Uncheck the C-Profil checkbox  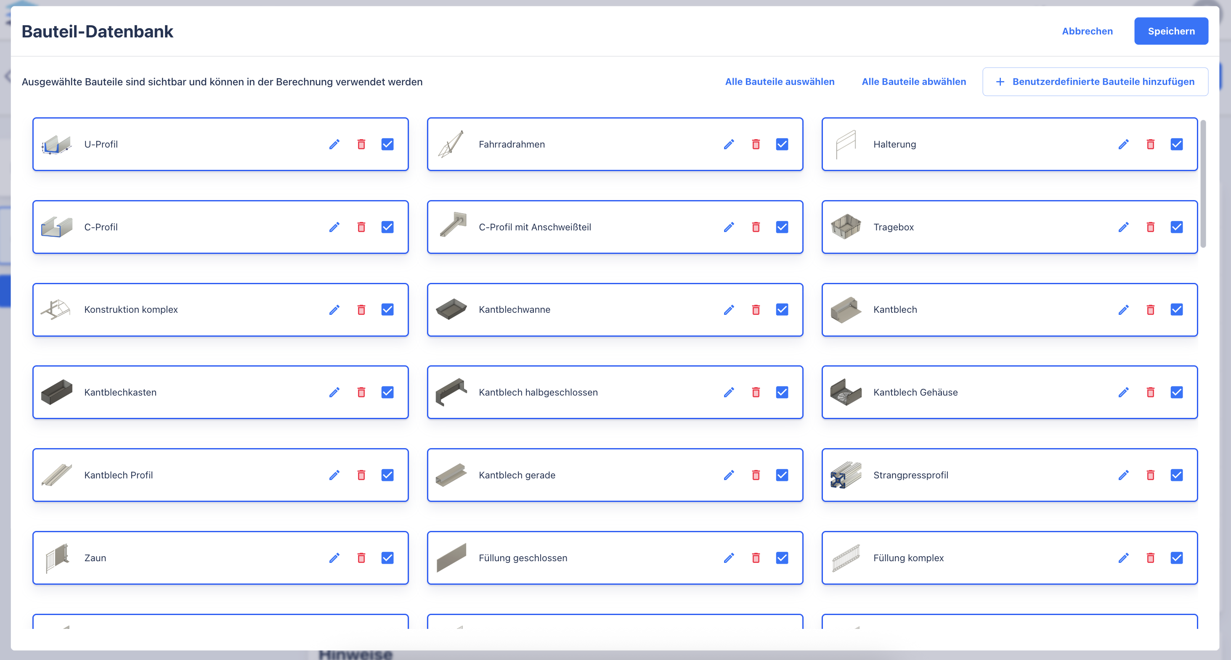(x=387, y=227)
